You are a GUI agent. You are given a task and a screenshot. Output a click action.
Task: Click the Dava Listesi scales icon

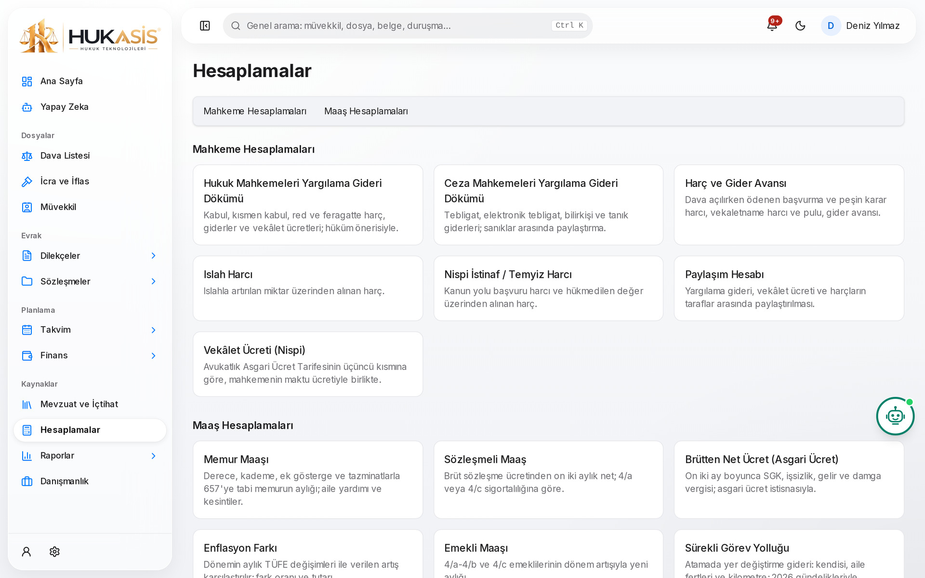click(x=27, y=156)
